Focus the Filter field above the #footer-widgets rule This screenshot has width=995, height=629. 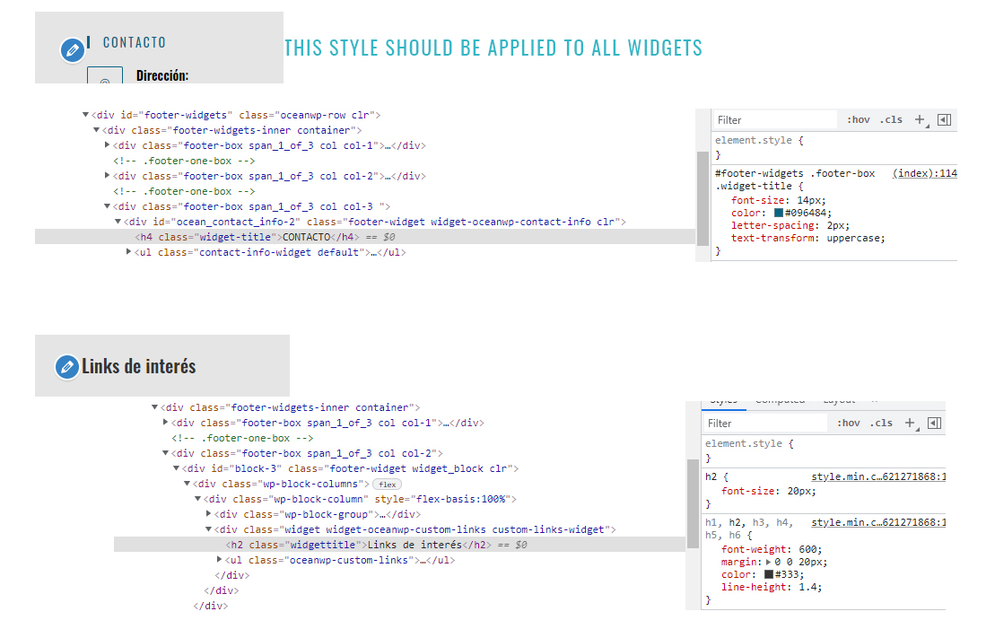[x=775, y=120]
